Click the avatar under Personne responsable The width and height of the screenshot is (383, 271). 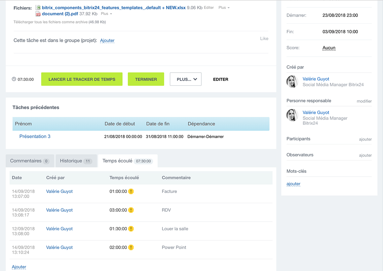(x=292, y=115)
